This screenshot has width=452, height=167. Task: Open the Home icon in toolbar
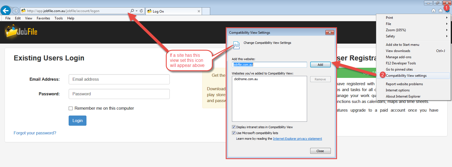pos(434,11)
